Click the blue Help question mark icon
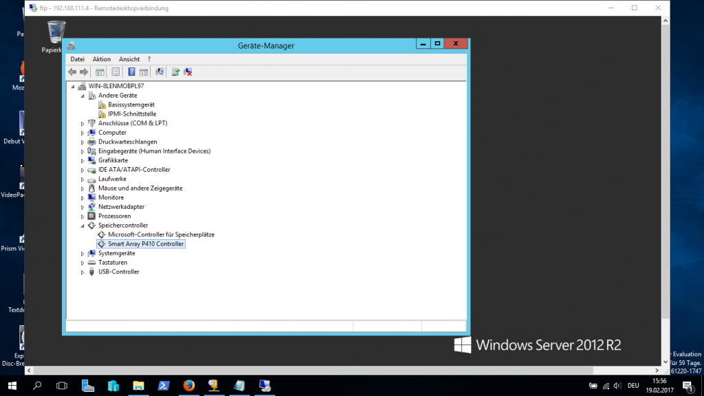Viewport: 704px width, 396px height. [131, 71]
